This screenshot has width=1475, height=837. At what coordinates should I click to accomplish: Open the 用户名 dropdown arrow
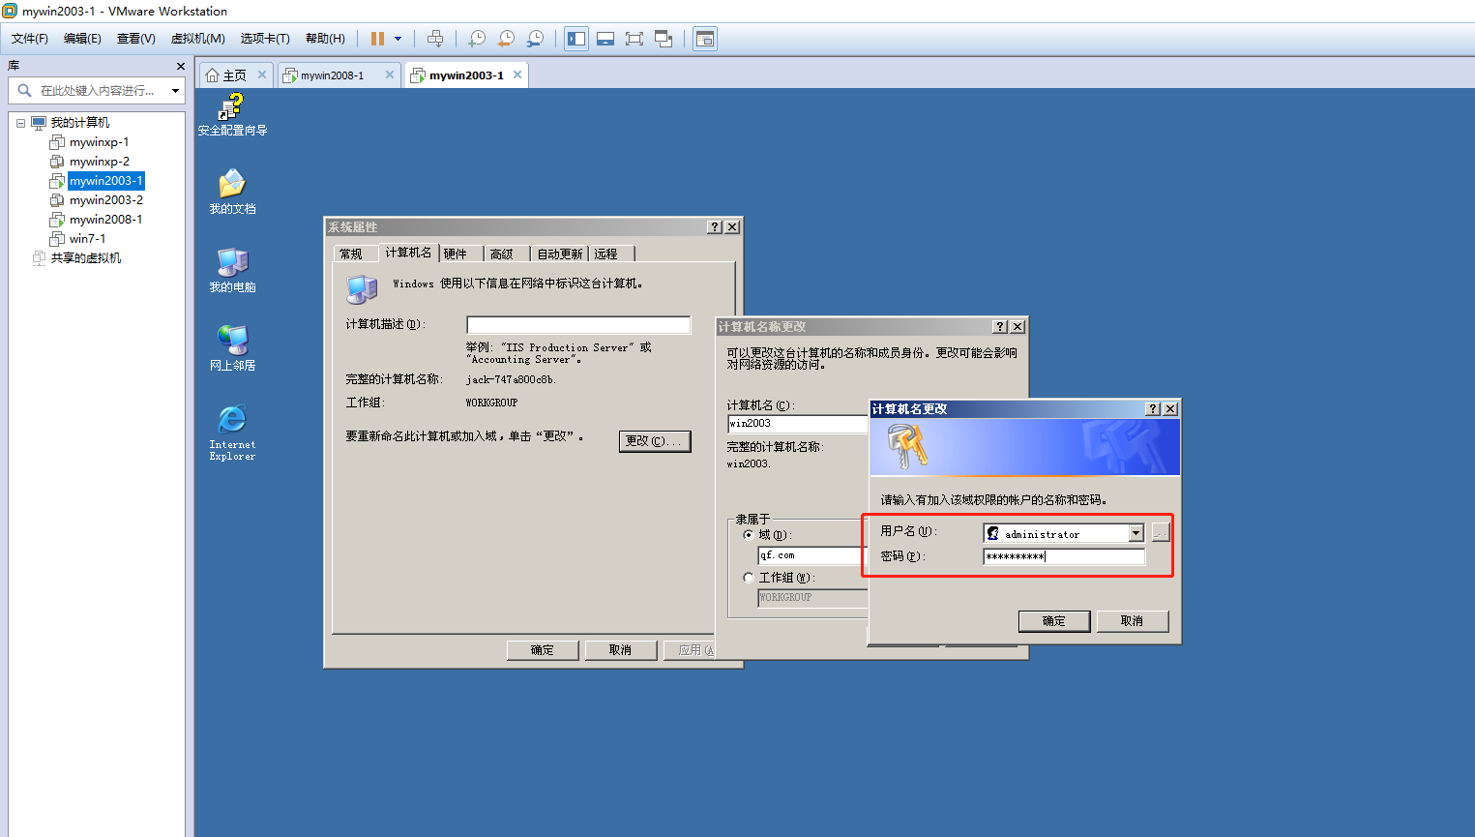pos(1136,533)
